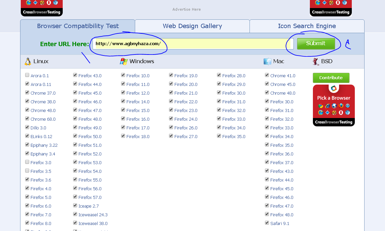This screenshot has width=385, height=231.
Task: Click the Windows Firefox 19.0 link
Action: (x=186, y=76)
